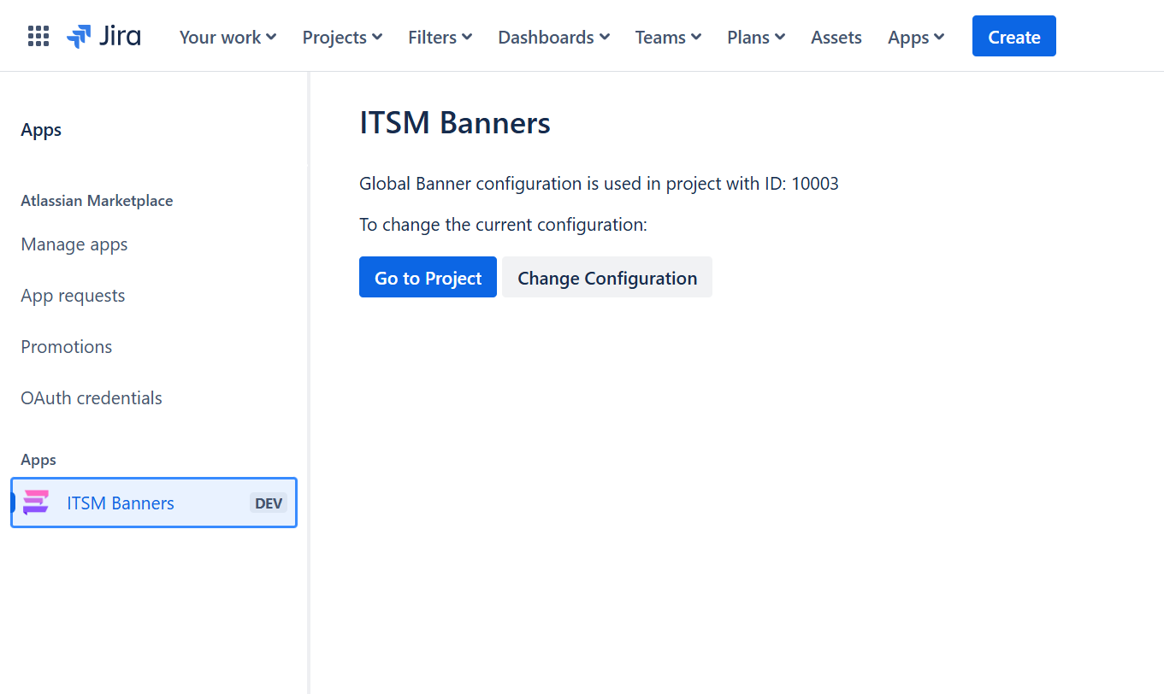Open the ITSM Banners sidebar entry
Viewport: 1164px width, 694px height.
pos(120,503)
